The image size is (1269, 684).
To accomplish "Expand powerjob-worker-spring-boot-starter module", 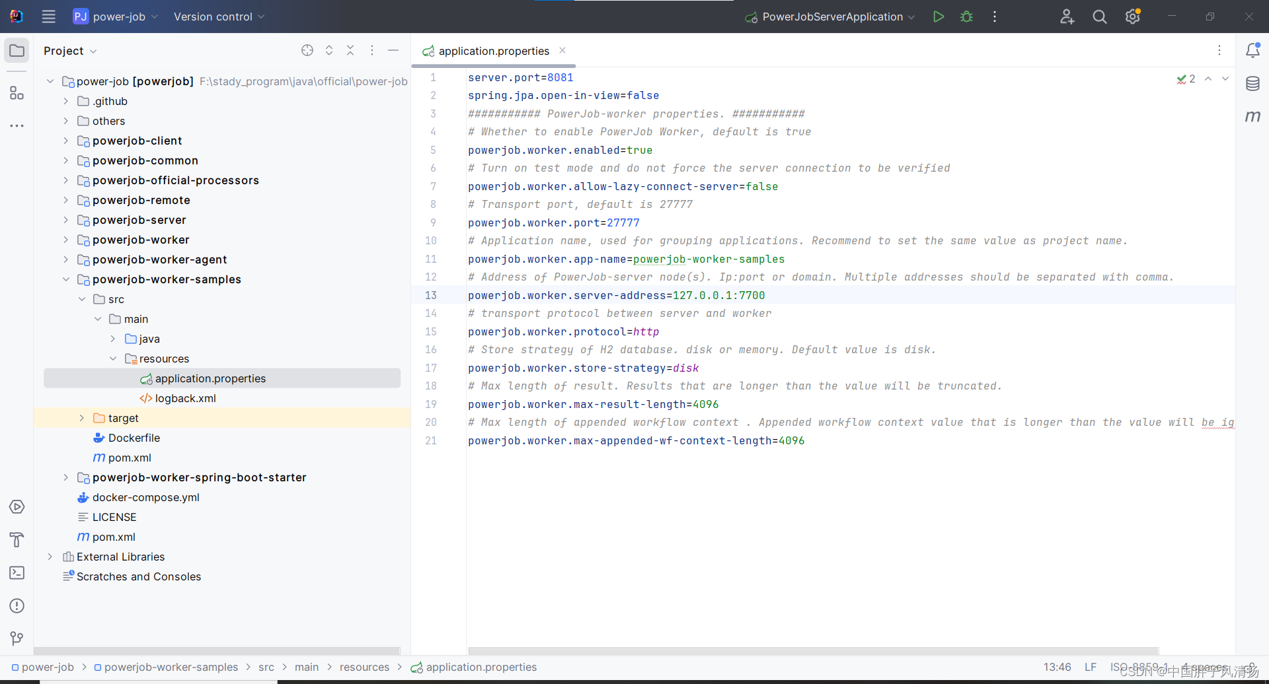I will [x=66, y=477].
